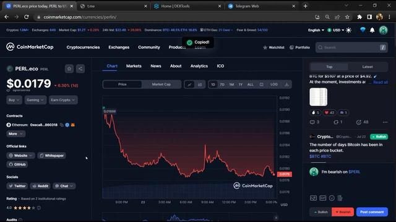Open Cryptocurrencies in main navigation
This screenshot has width=396, height=222.
83,47
